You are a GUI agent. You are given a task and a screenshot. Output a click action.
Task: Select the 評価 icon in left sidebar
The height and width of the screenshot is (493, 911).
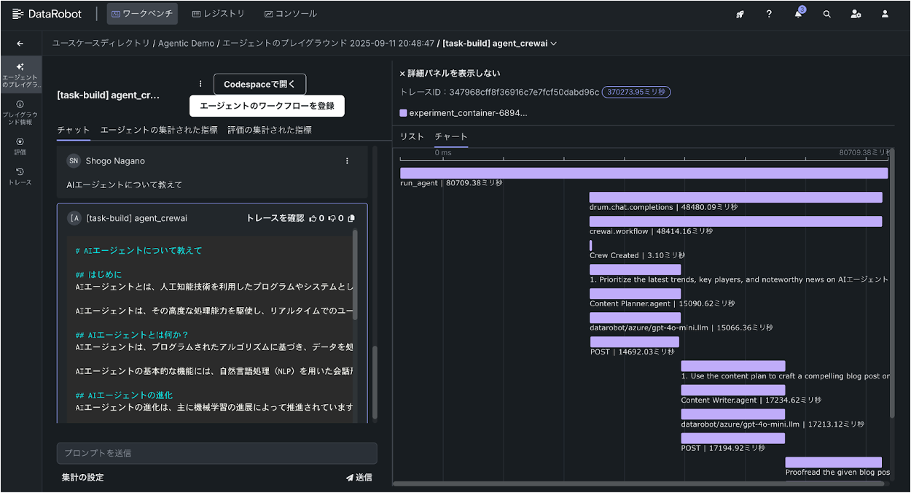click(x=20, y=146)
